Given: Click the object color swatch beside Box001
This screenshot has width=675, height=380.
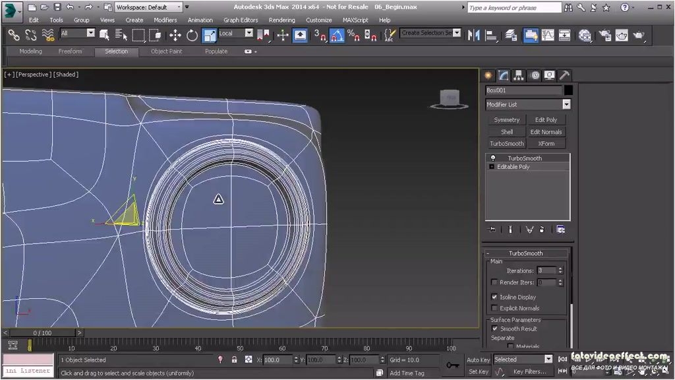Looking at the screenshot, I should click(x=568, y=90).
